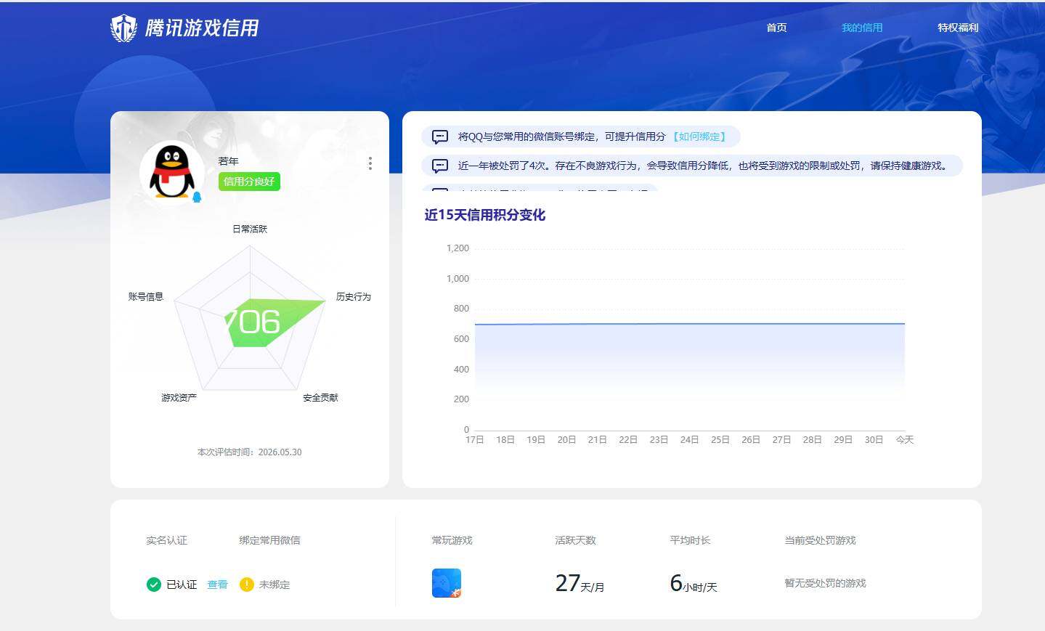Viewport: 1045px width, 631px height.
Task: Click the 706 credit score on radar chart
Action: 252,322
